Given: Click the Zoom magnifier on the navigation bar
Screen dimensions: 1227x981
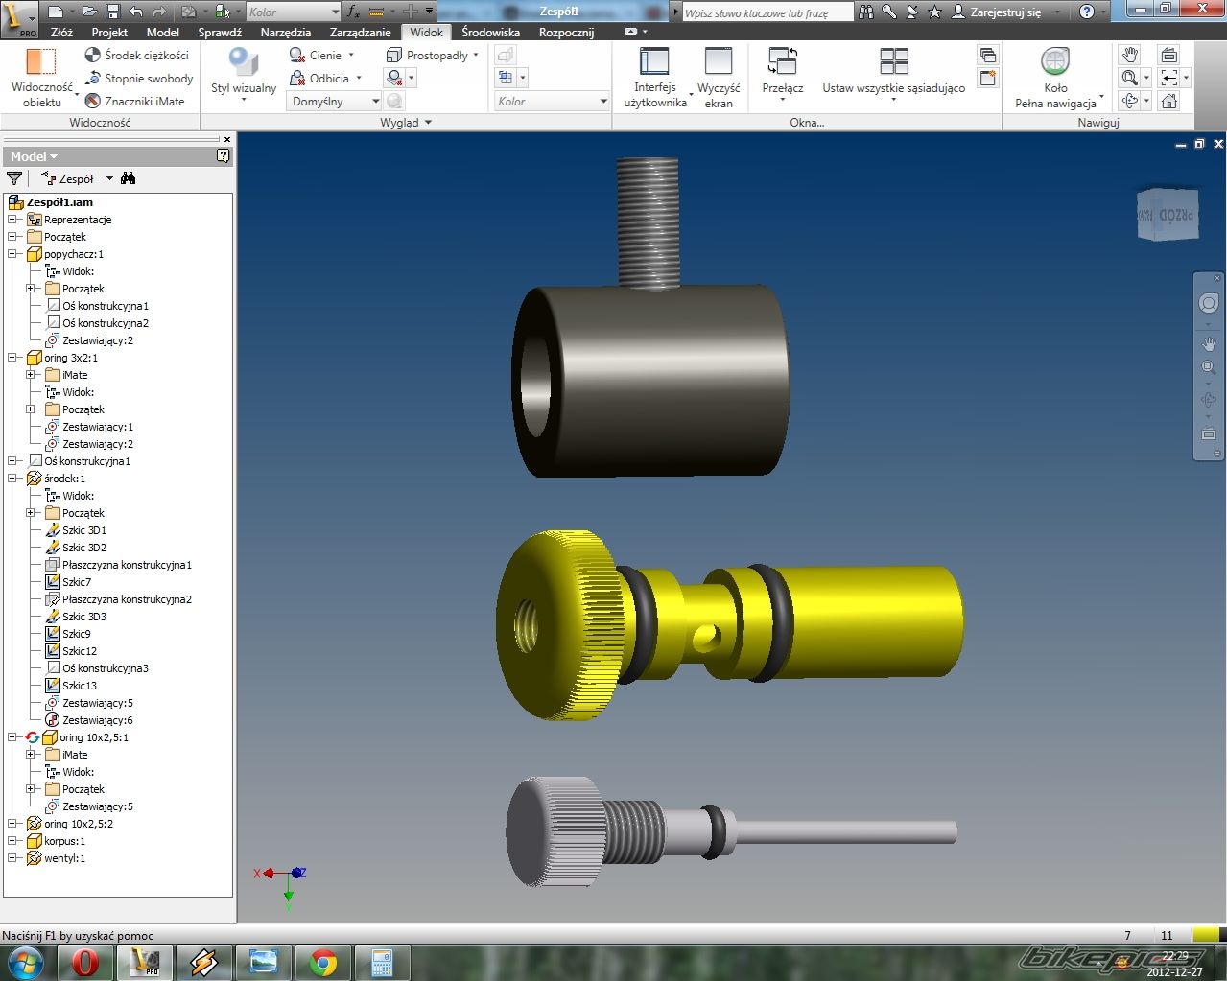Looking at the screenshot, I should (1209, 367).
